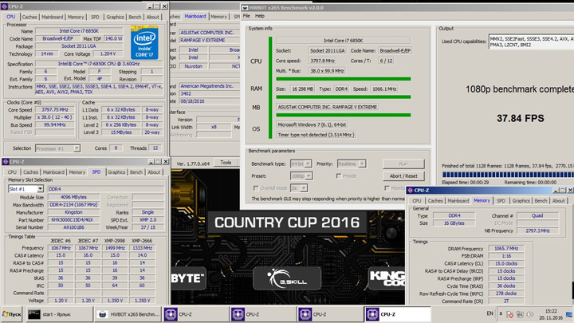
Task: Open About tab in Memory CPU-Z window
Action: (558, 201)
